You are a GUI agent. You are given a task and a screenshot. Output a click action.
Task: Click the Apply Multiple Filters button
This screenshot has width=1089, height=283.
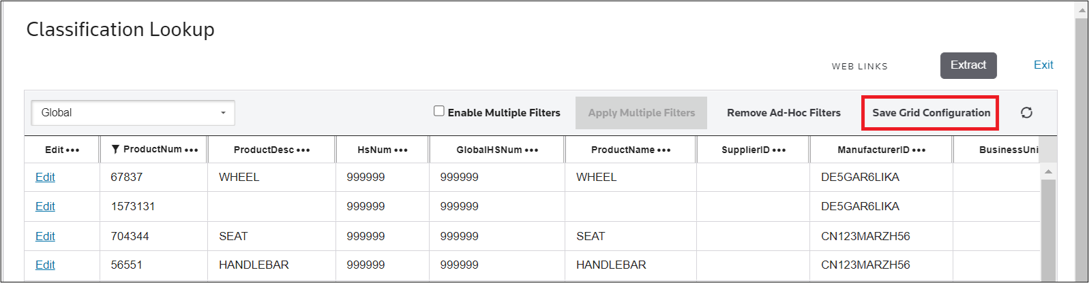[641, 113]
